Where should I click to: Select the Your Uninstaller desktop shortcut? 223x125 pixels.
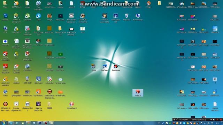(x=38, y=6)
